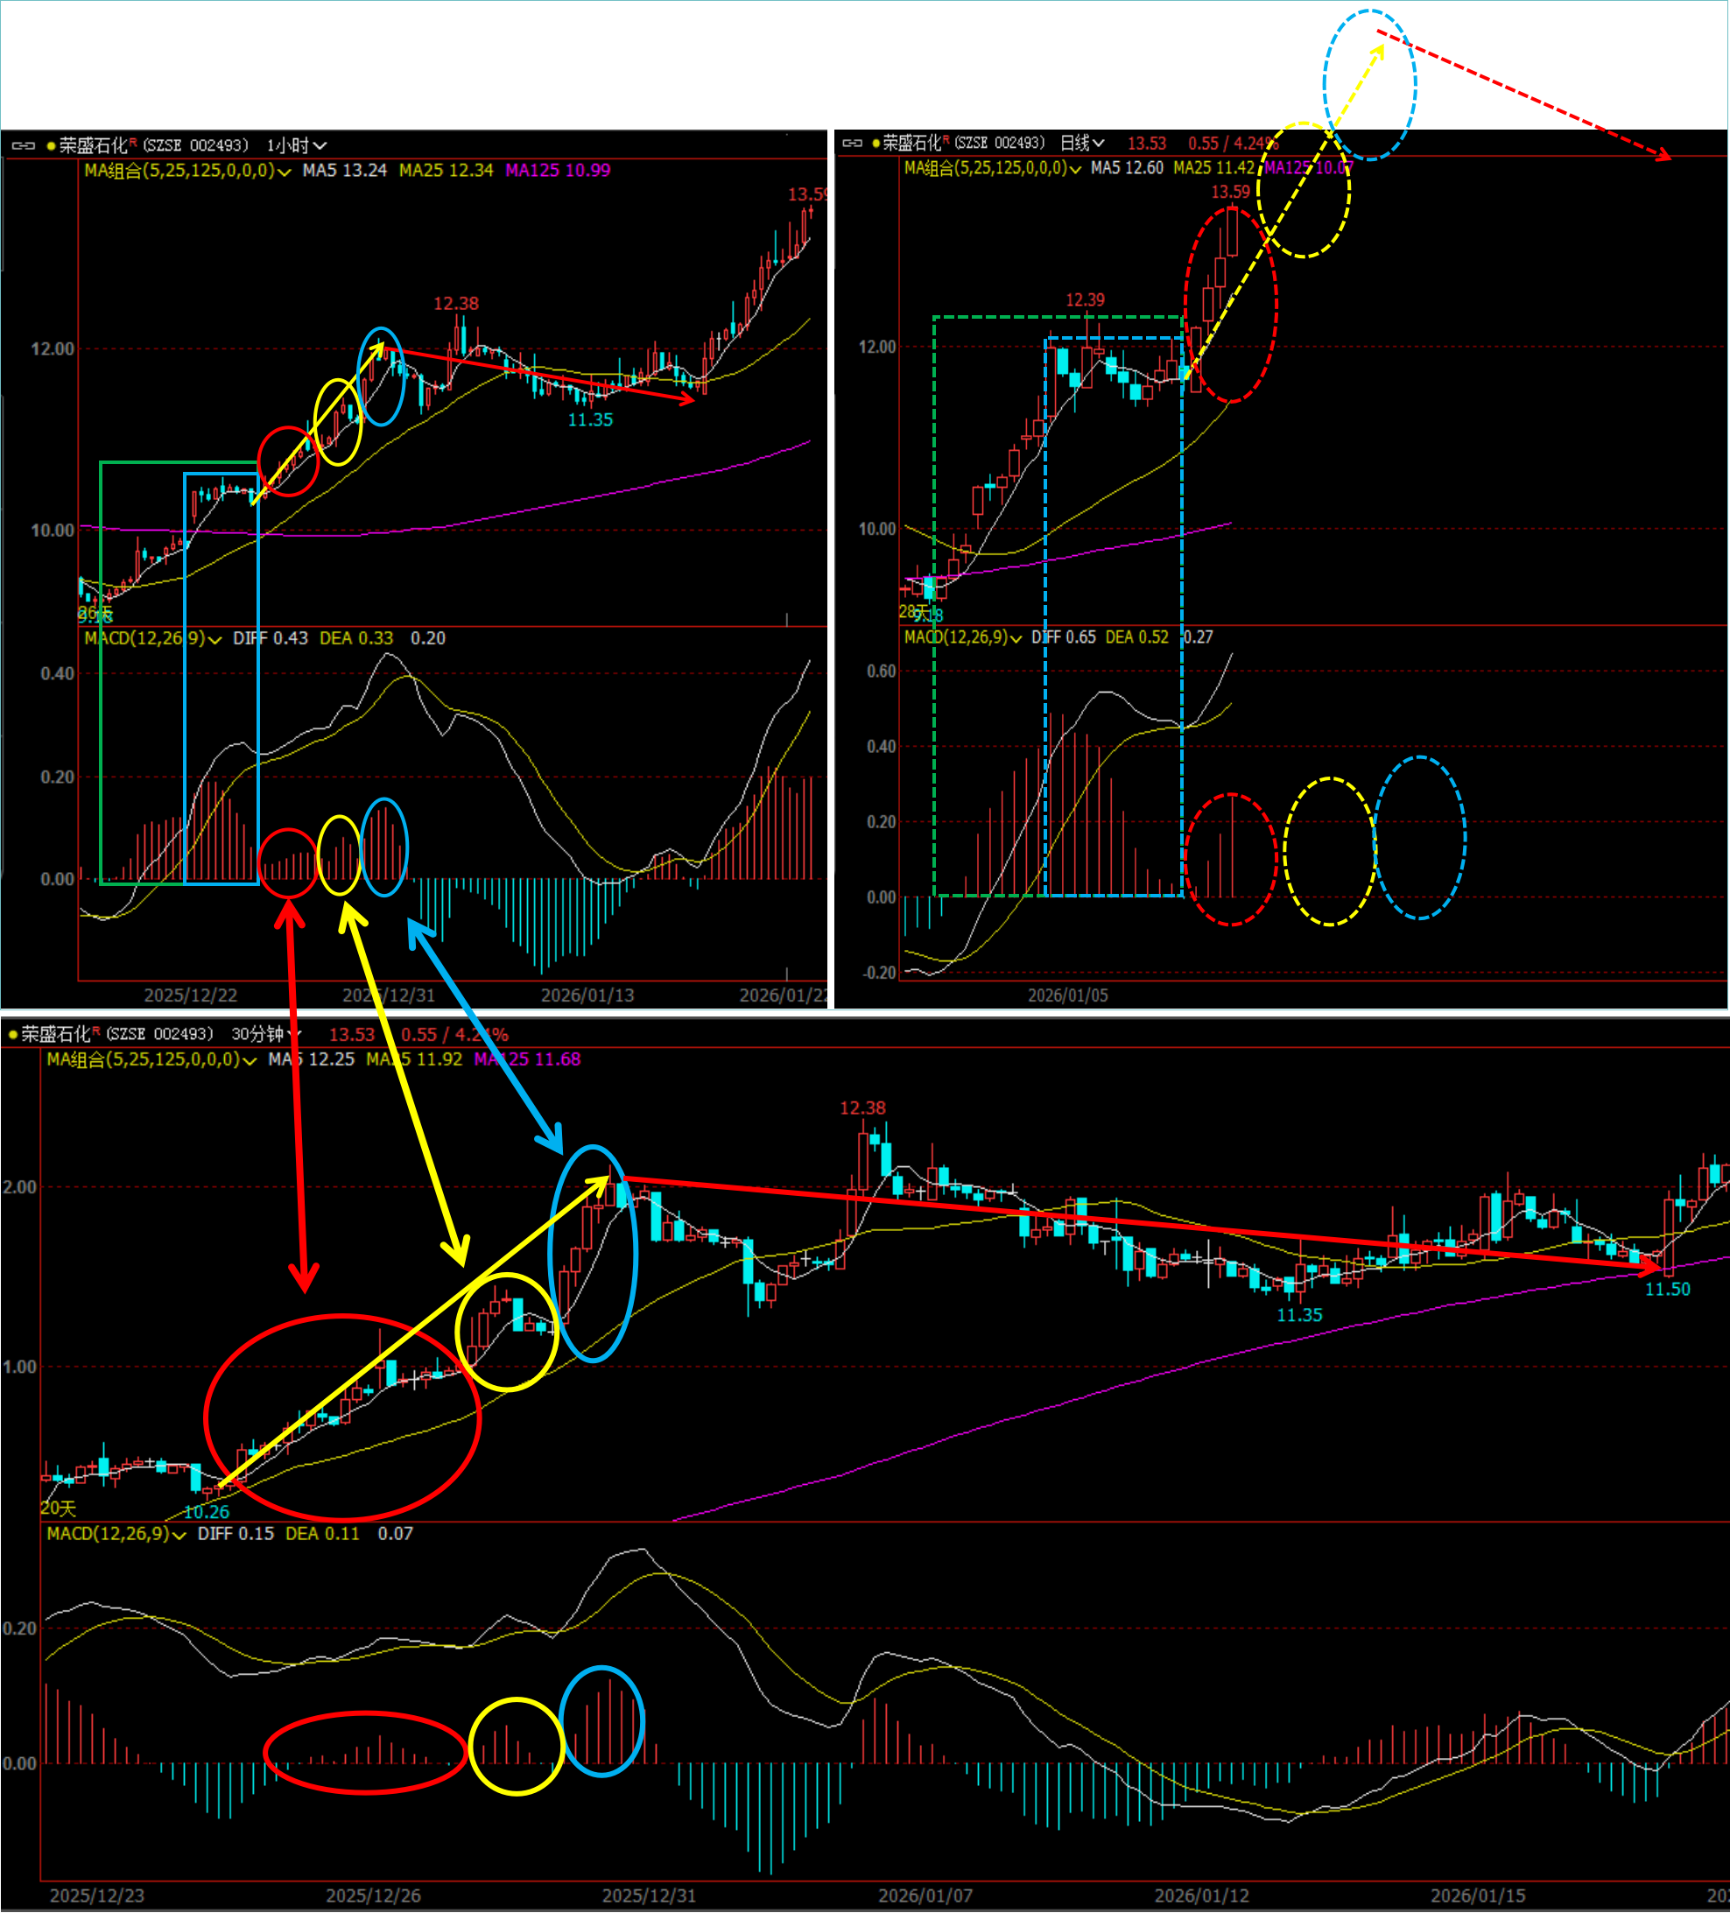Screen dimensions: 1730x1913
Task: Click 荣盛石化 stock name in the daily chart
Action: [x=911, y=144]
